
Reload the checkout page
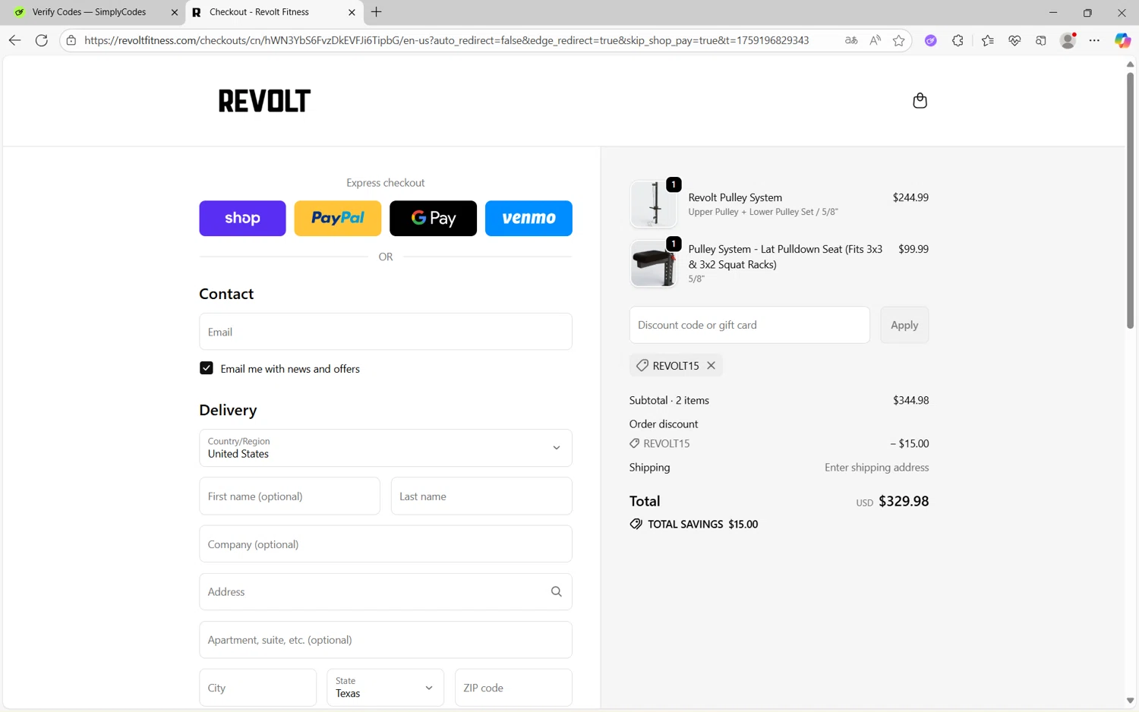(42, 40)
